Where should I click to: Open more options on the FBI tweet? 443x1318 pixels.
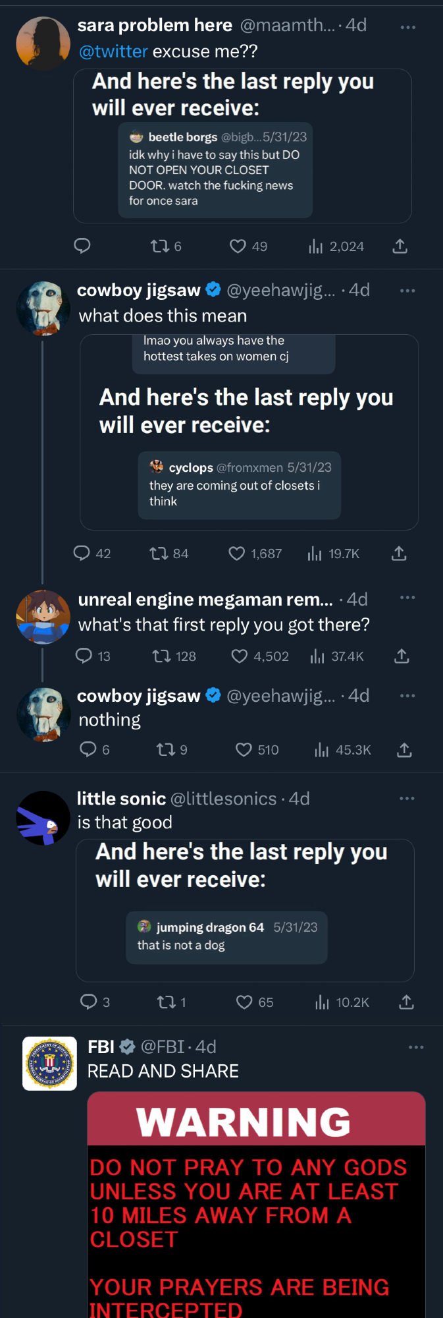415,1047
